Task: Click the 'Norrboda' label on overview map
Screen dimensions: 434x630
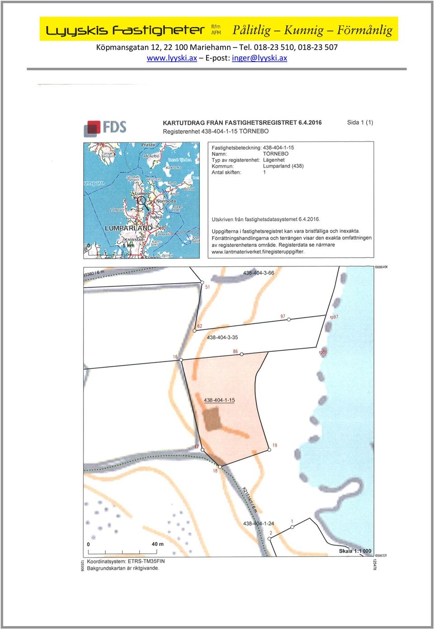Action: click(166, 201)
